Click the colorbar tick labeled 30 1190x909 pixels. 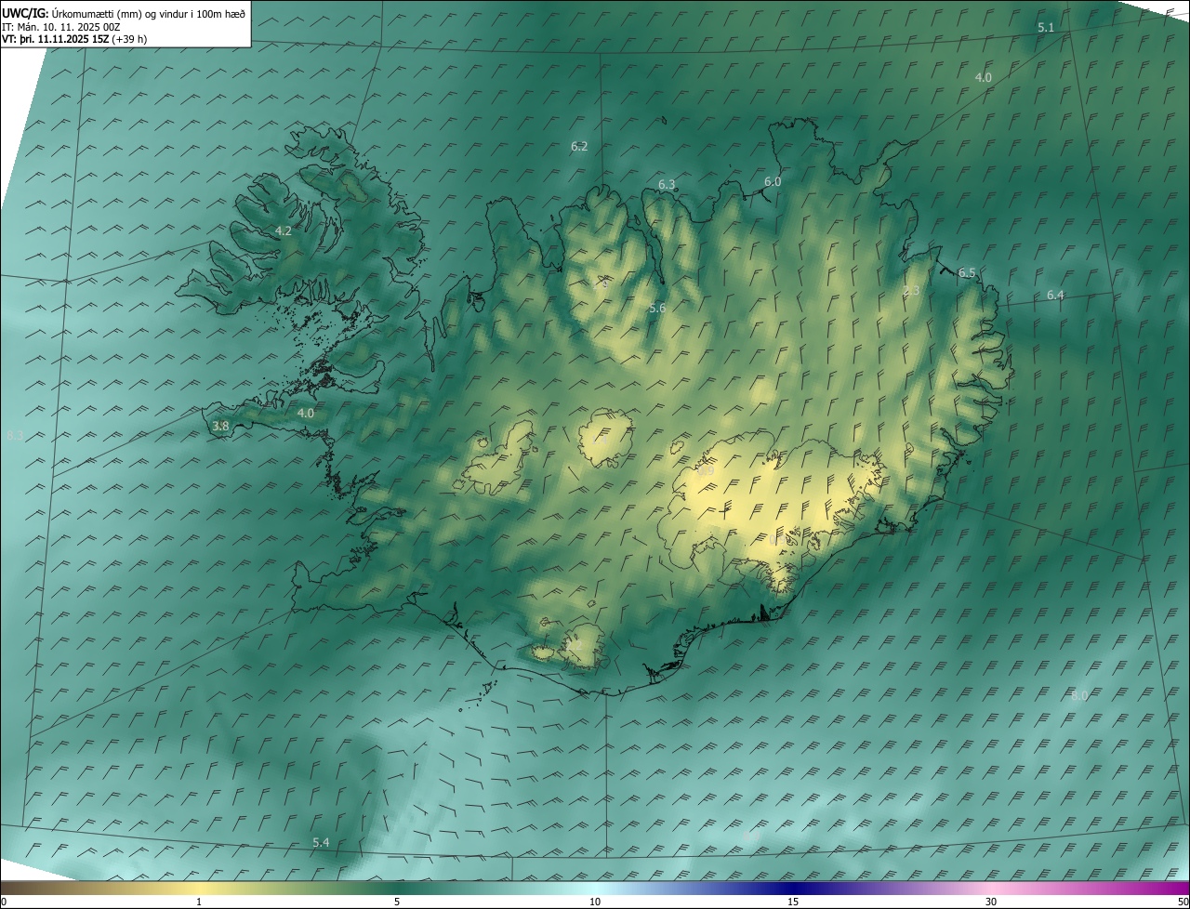tap(991, 902)
